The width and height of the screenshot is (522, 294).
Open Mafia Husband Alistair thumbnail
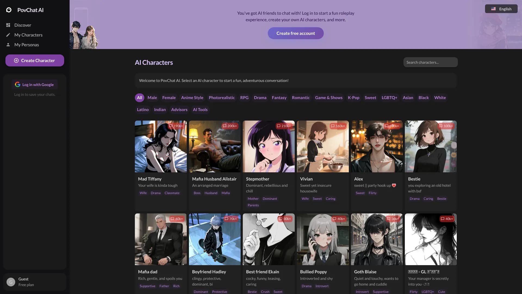click(215, 146)
